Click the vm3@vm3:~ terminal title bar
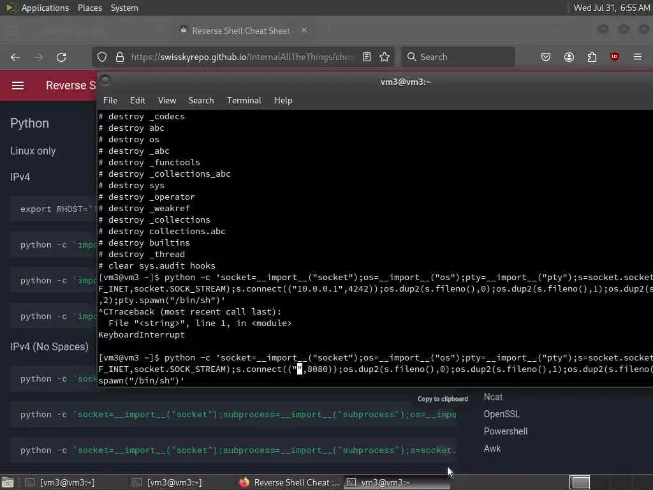This screenshot has width=653, height=490. (x=405, y=82)
